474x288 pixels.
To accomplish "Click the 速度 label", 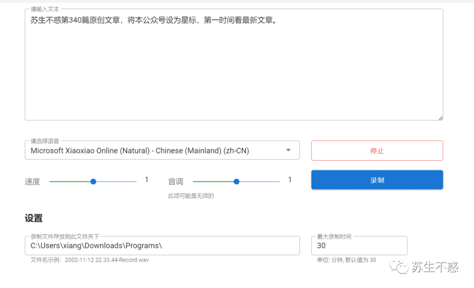I will 32,181.
